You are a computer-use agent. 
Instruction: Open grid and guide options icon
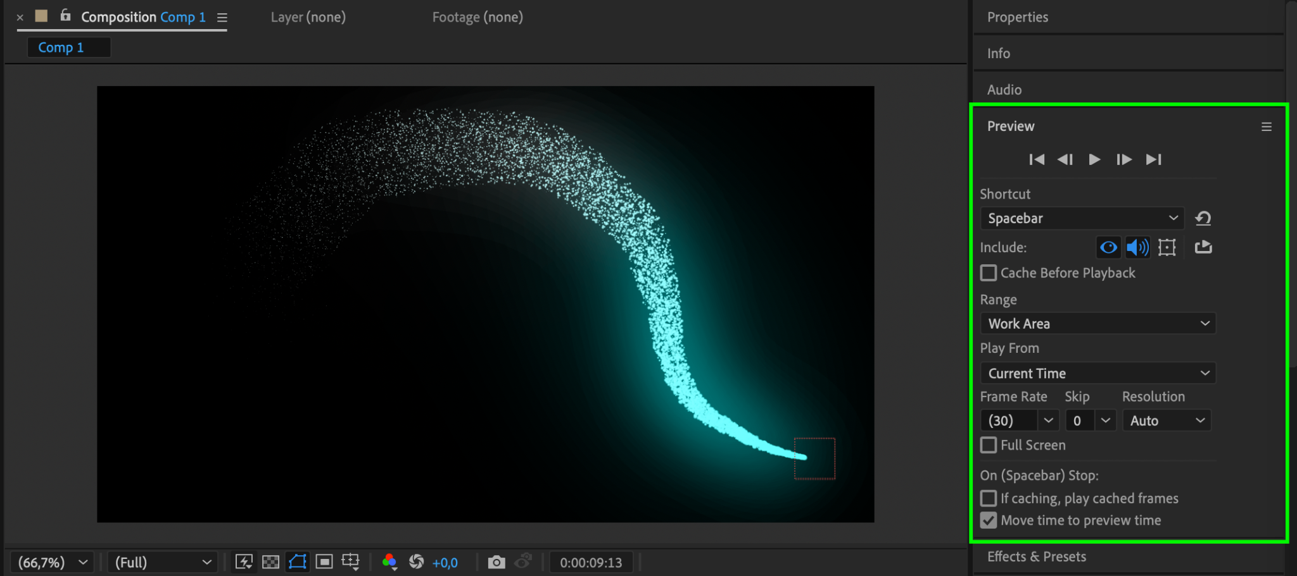[350, 561]
